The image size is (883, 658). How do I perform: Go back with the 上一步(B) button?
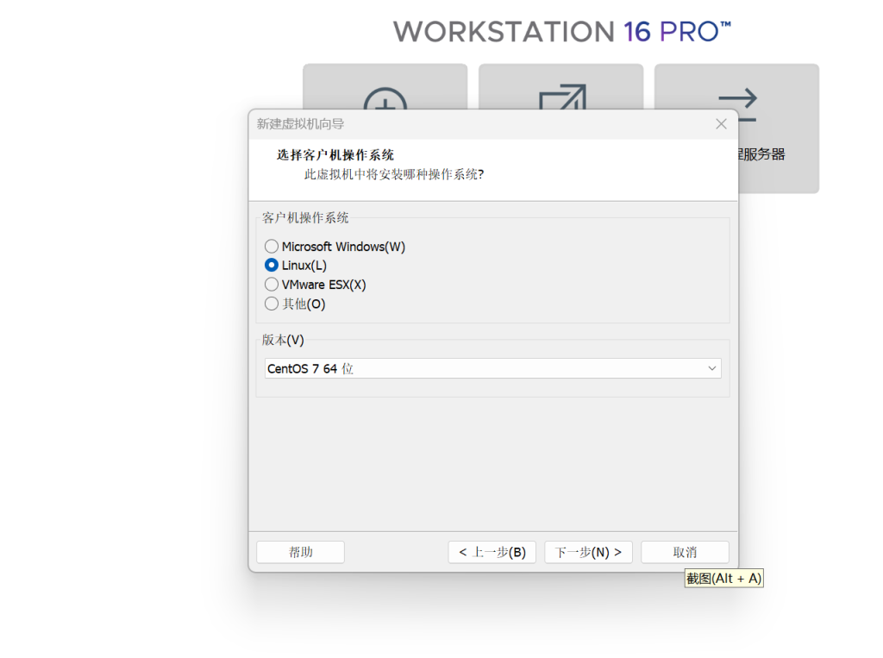(x=492, y=552)
